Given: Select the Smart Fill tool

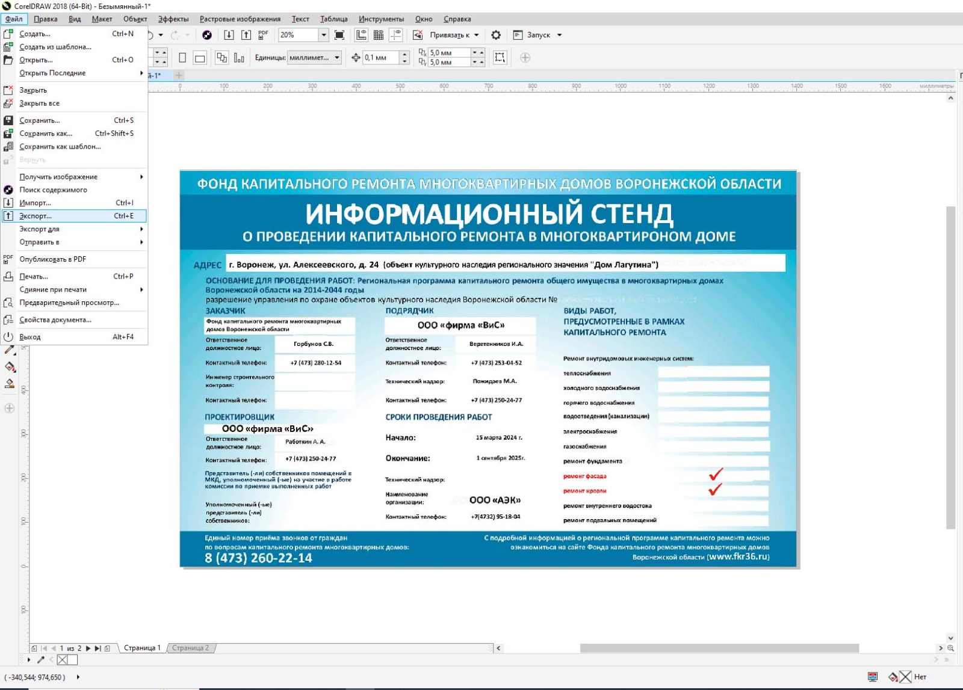Looking at the screenshot, I should pyautogui.click(x=10, y=384).
